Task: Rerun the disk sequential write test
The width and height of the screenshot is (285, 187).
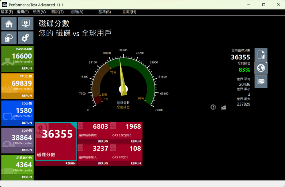Action: (103, 163)
